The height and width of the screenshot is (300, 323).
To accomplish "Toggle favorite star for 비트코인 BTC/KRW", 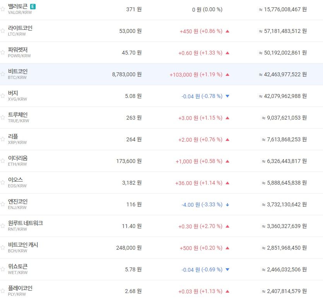I will 3,74.
